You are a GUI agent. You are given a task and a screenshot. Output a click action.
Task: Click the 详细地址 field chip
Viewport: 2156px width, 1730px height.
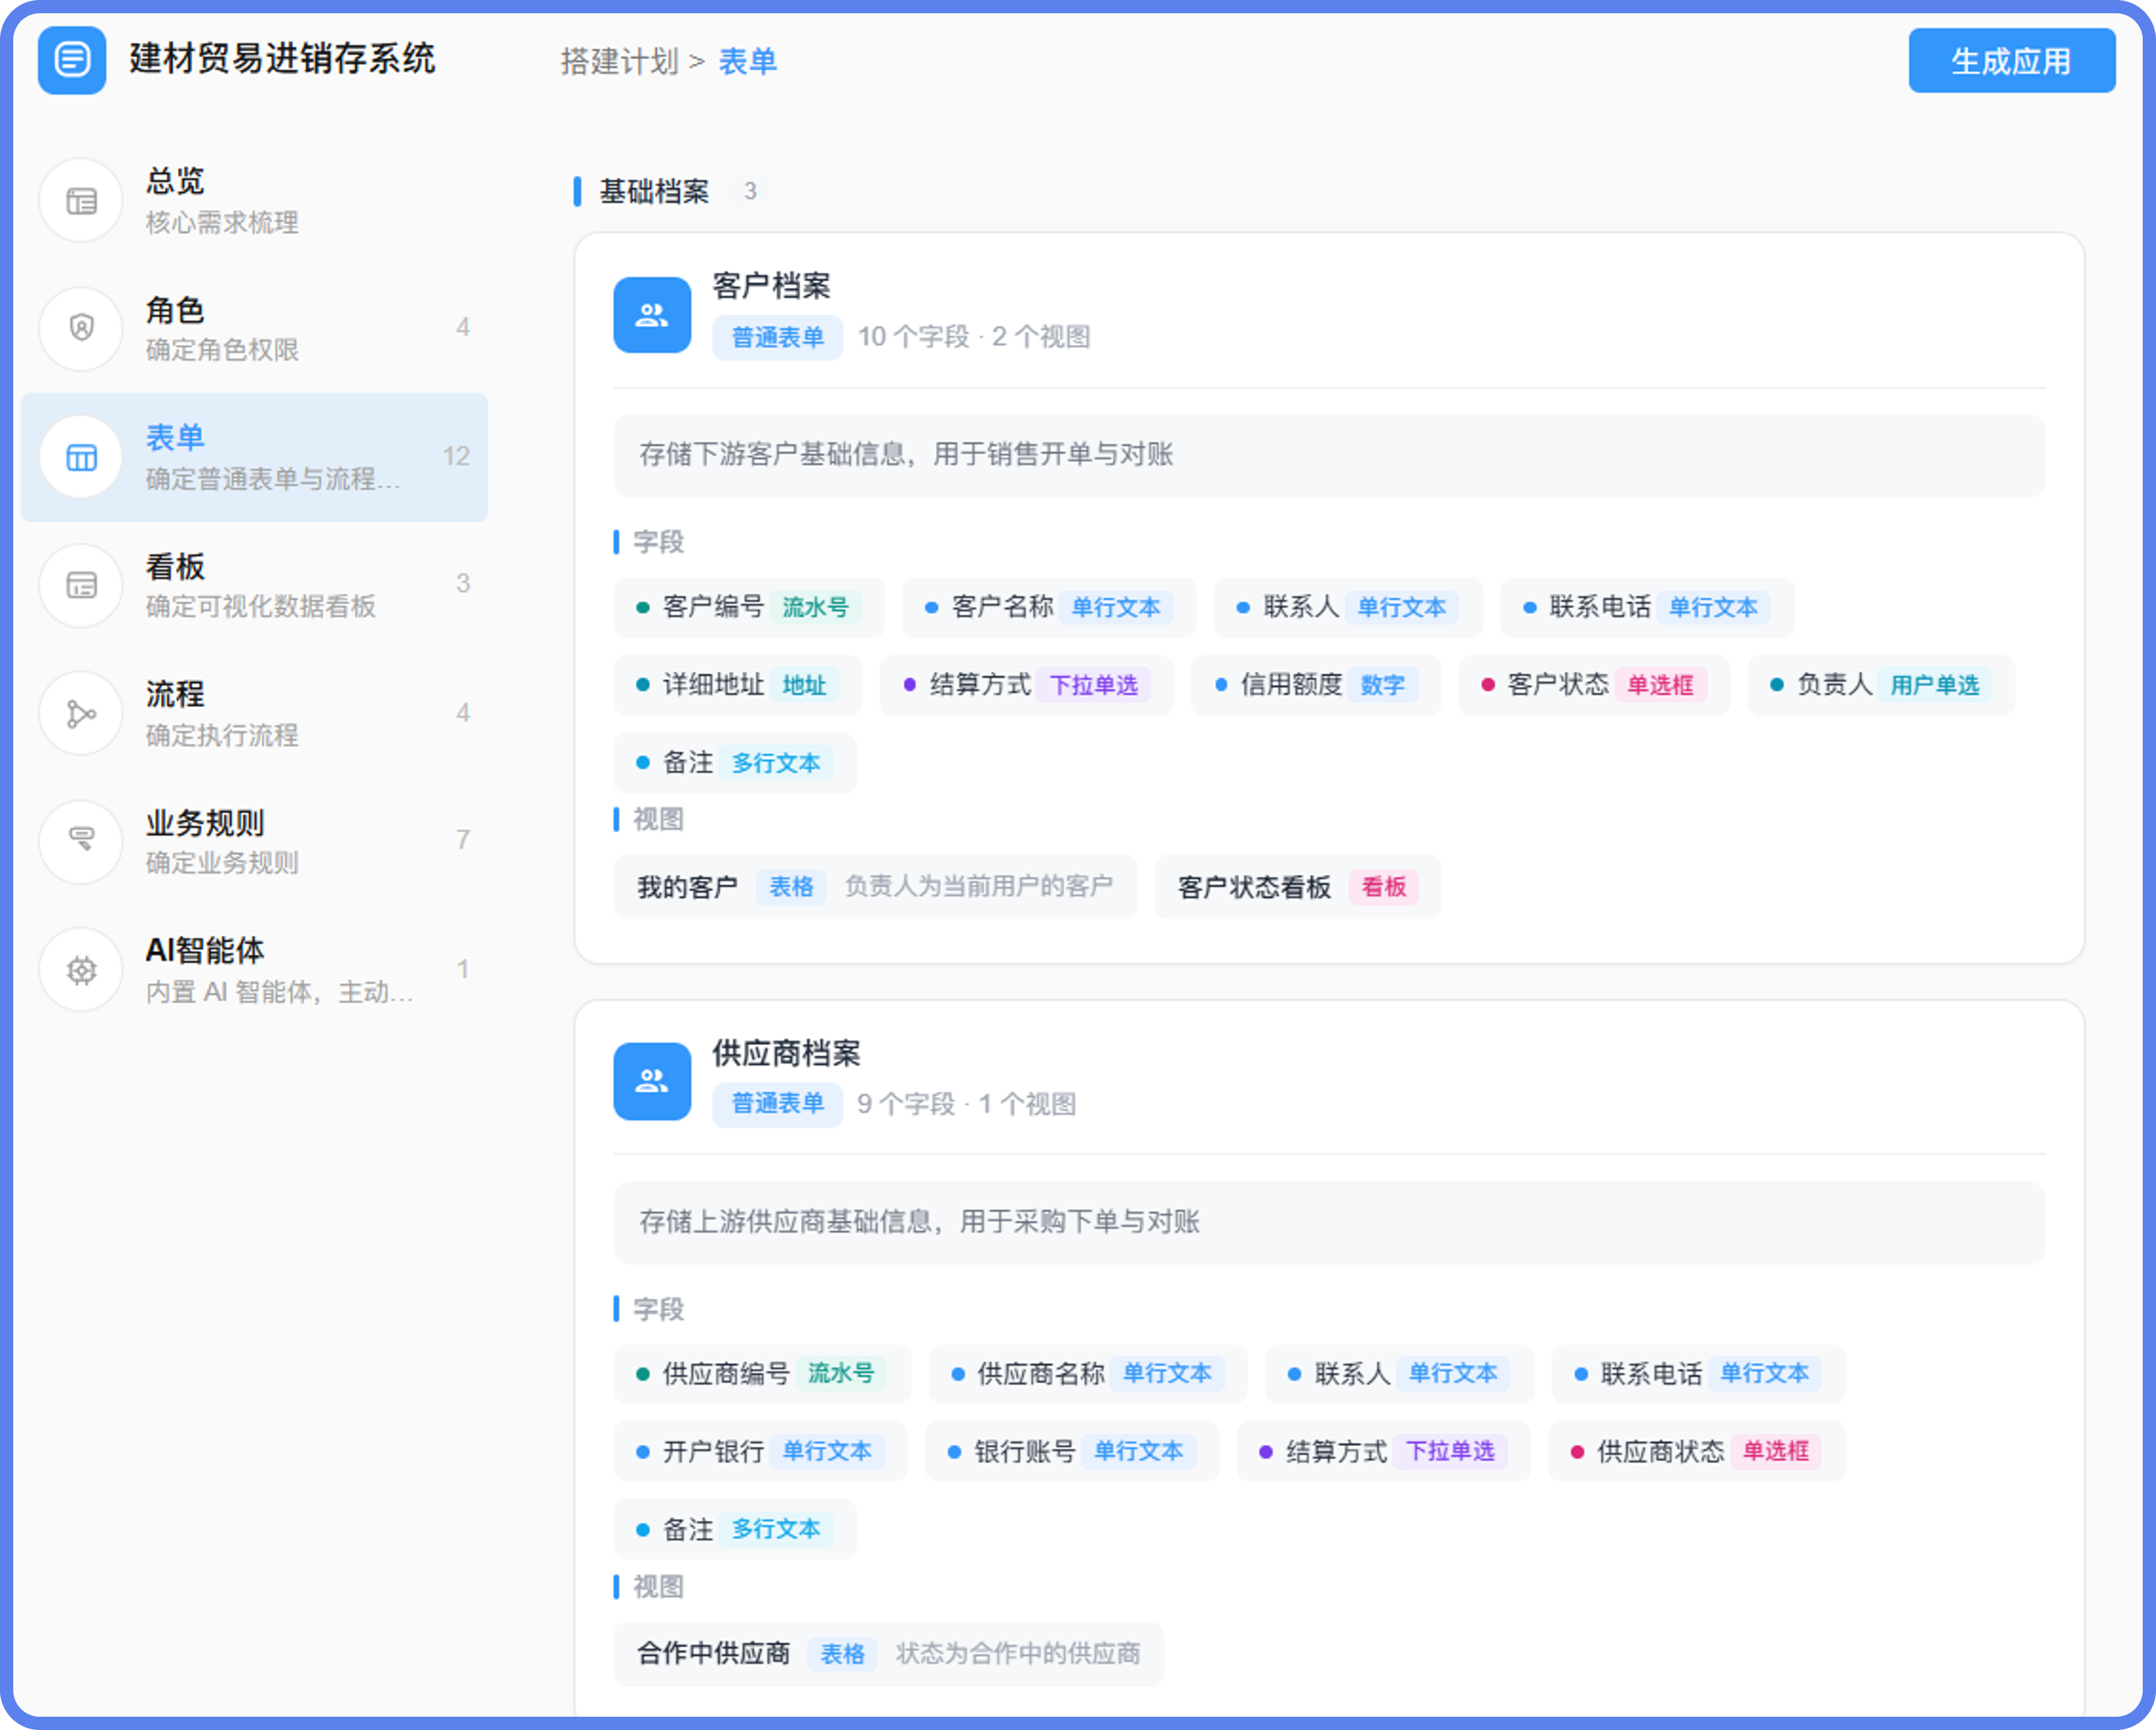click(x=737, y=684)
